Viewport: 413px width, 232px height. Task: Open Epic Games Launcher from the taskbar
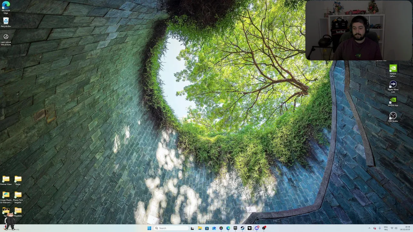pyautogui.click(x=235, y=228)
